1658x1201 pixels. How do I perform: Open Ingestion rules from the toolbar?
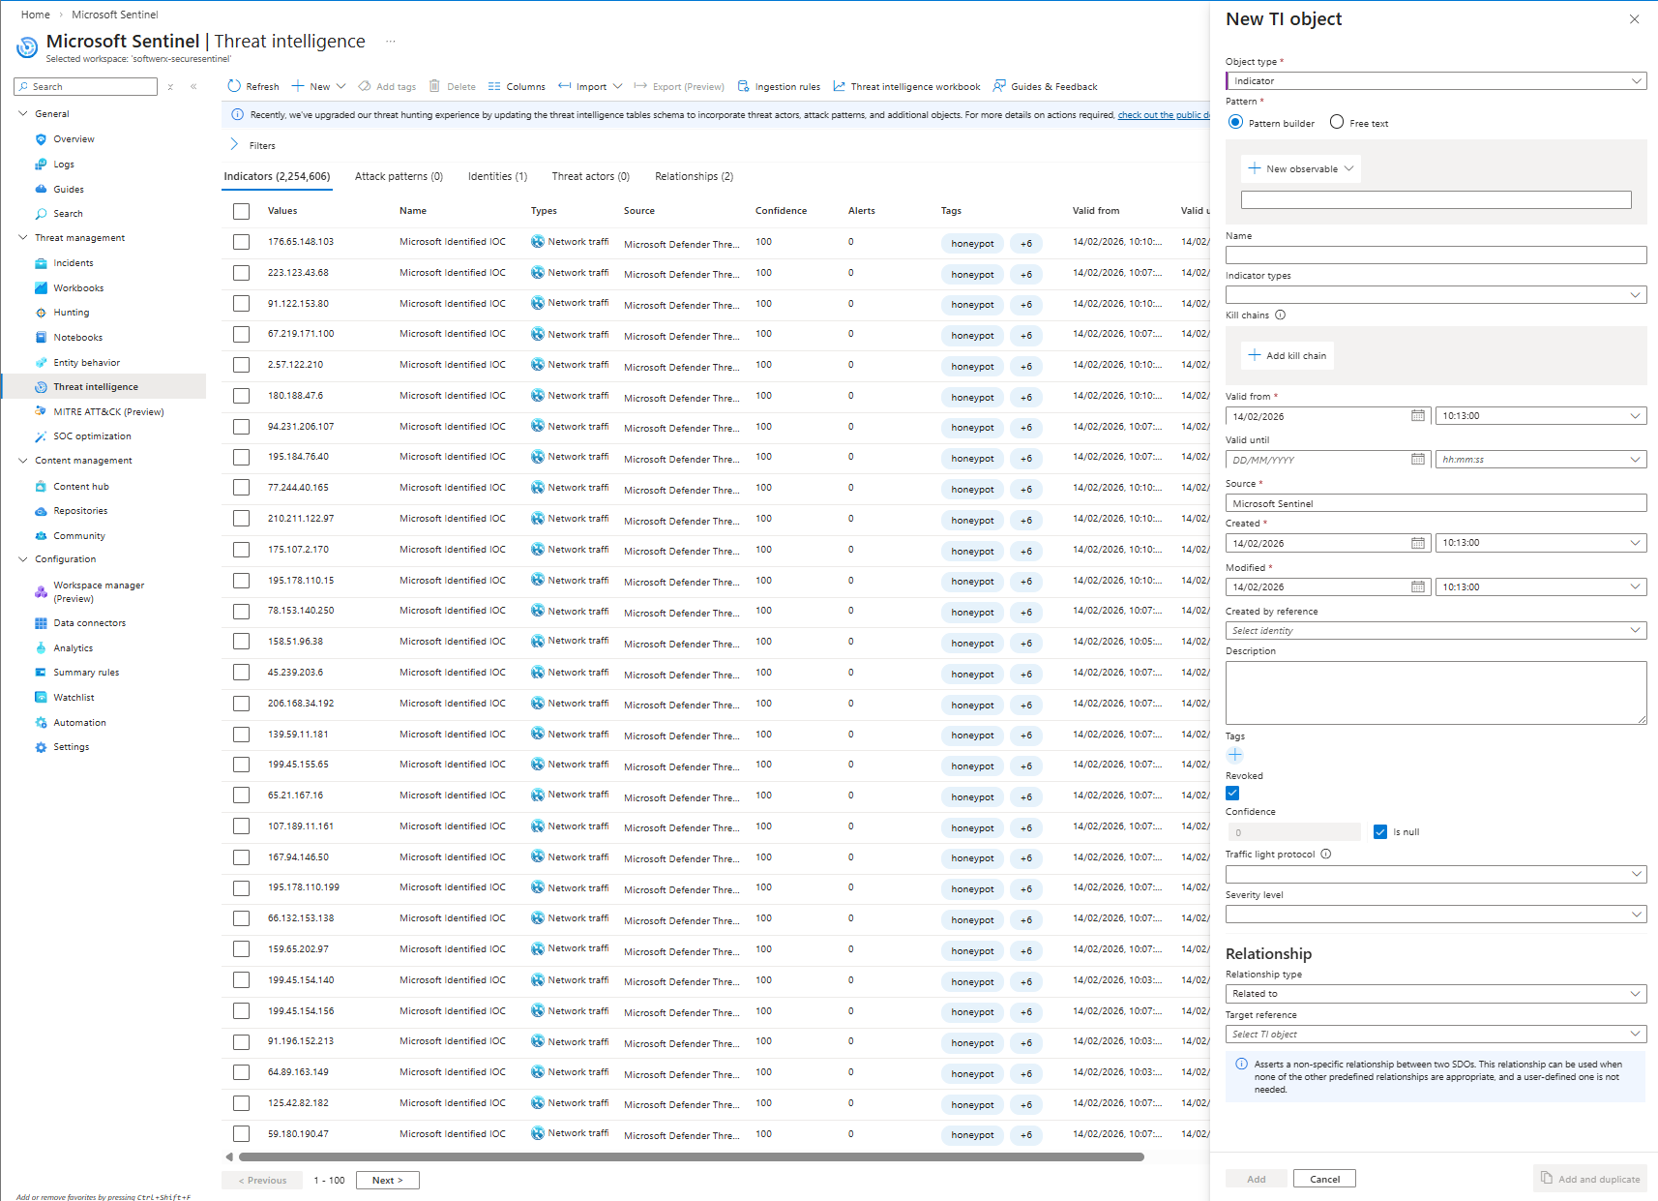click(x=778, y=86)
